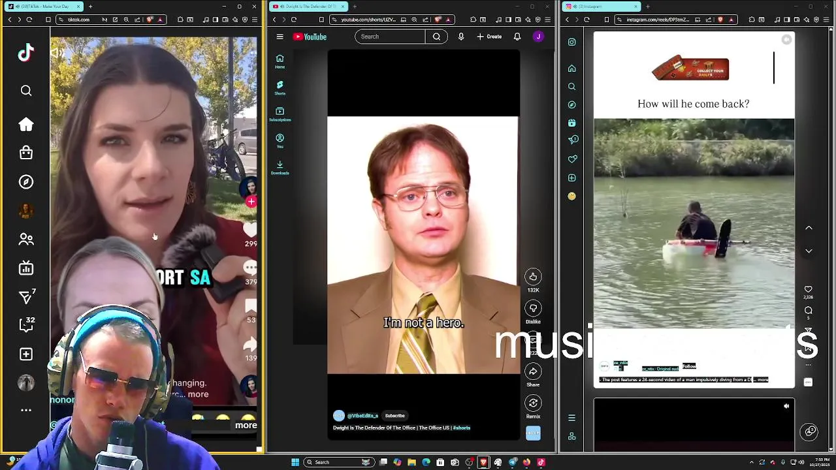Subscribe to the VibeEdits channel
Viewport: 836px width, 470px height.
pyautogui.click(x=394, y=416)
